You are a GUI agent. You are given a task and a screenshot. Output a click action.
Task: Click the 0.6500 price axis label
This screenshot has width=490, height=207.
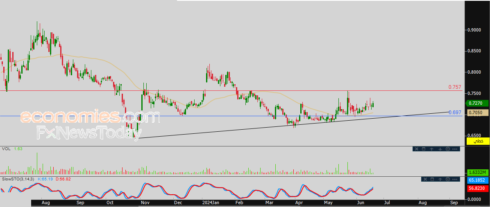pos(474,135)
